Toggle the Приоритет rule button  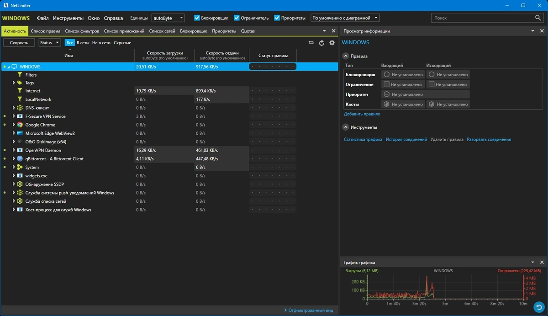(x=425, y=95)
